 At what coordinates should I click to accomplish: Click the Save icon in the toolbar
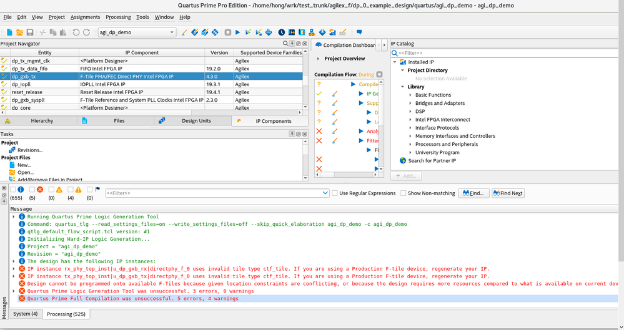(x=29, y=32)
